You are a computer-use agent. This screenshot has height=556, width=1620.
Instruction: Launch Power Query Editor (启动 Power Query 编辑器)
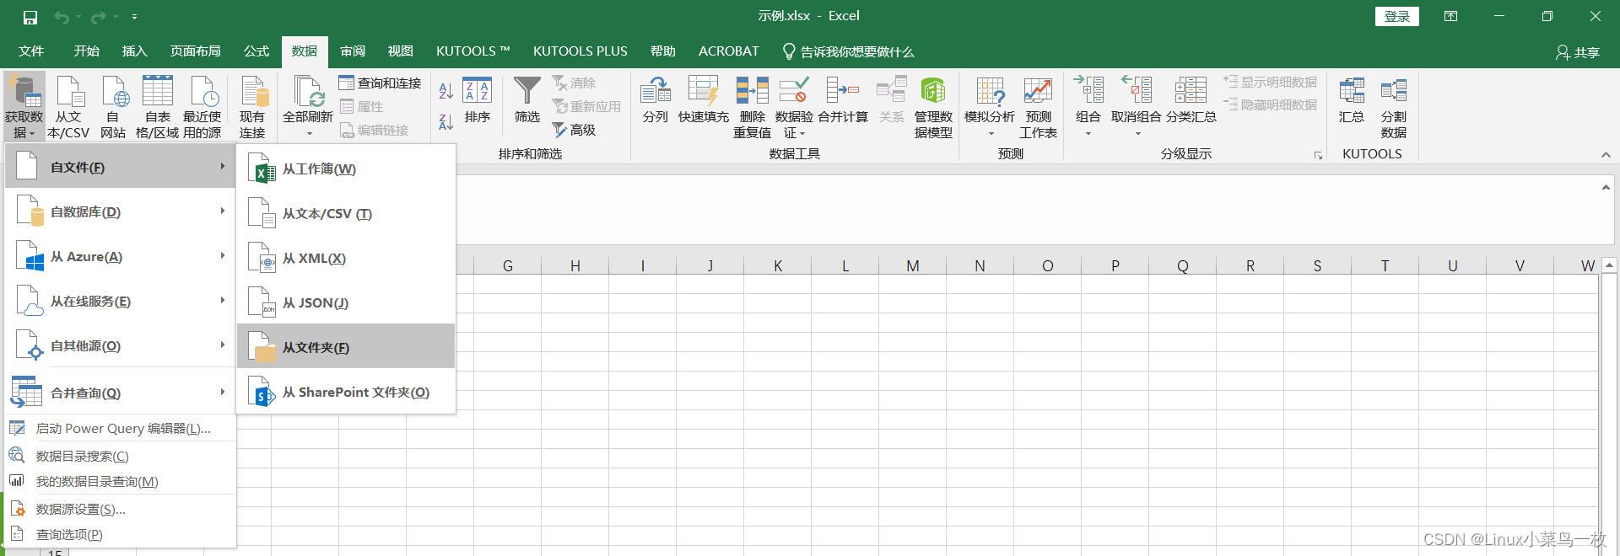click(x=121, y=428)
